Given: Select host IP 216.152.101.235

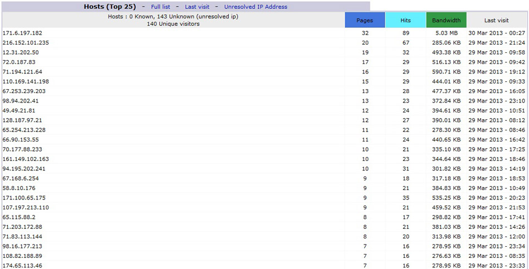Looking at the screenshot, I should [26, 43].
